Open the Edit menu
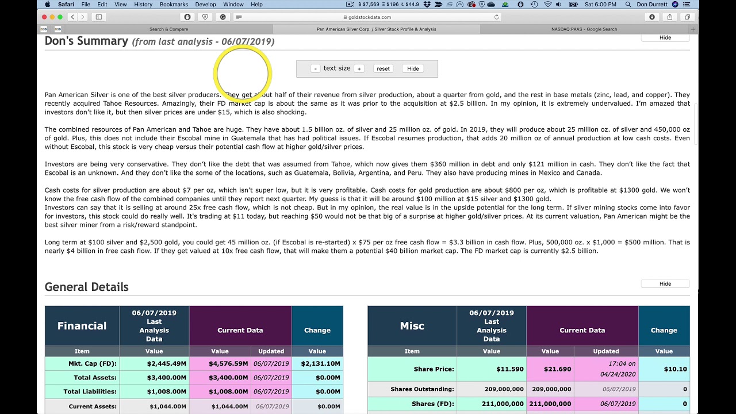Screen dimensions: 736x414 (x=102, y=4)
